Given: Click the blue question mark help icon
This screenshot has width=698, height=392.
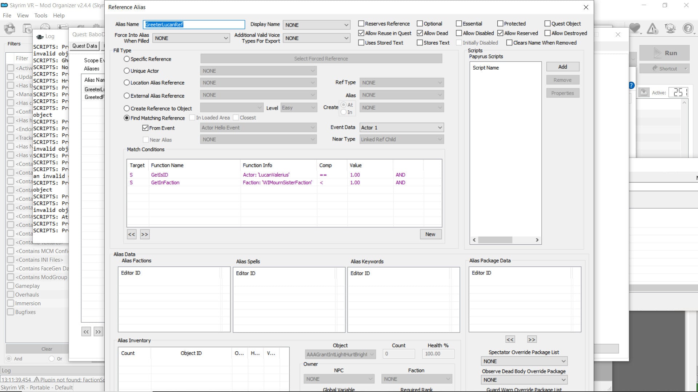Looking at the screenshot, I should click(631, 85).
